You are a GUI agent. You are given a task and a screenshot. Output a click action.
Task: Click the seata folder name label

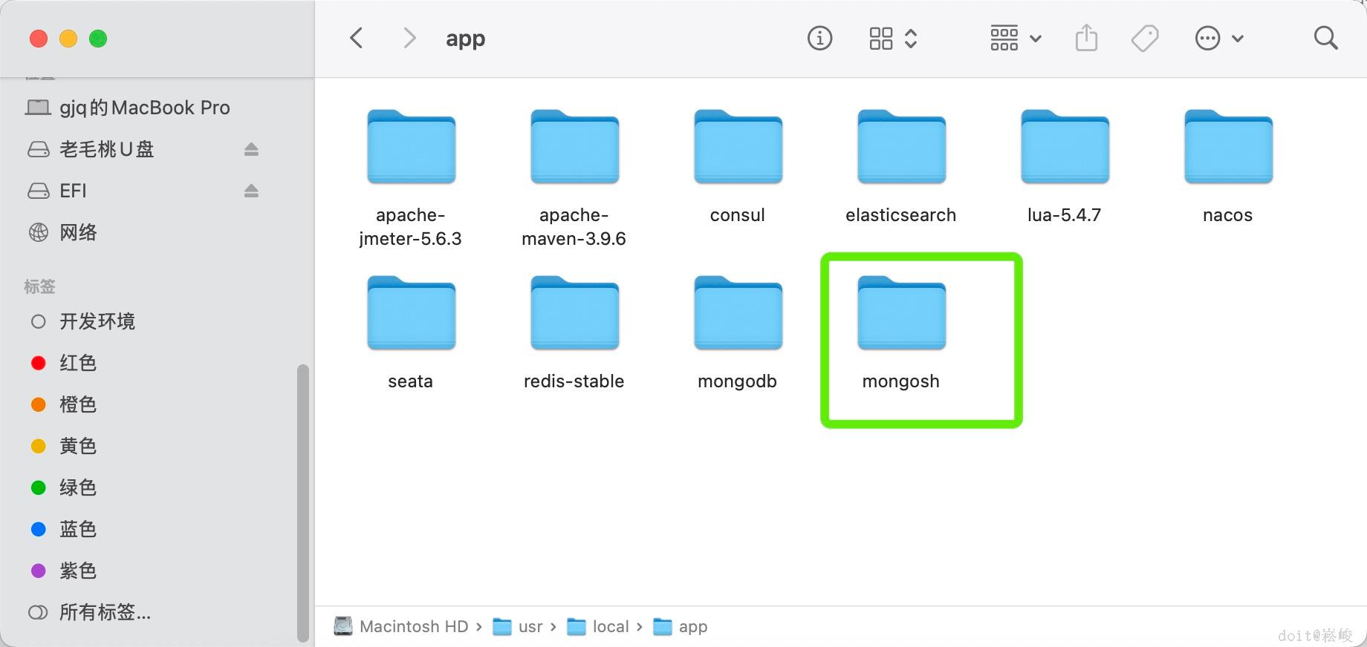411,381
